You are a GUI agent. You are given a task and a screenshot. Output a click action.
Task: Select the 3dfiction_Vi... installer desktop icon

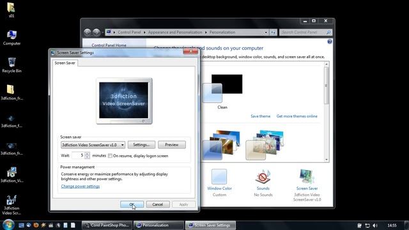point(12,174)
